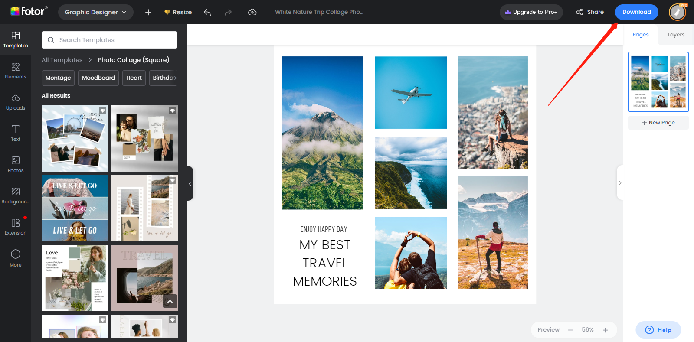The image size is (694, 342).
Task: Open the Elements panel in sidebar
Action: tap(16, 71)
